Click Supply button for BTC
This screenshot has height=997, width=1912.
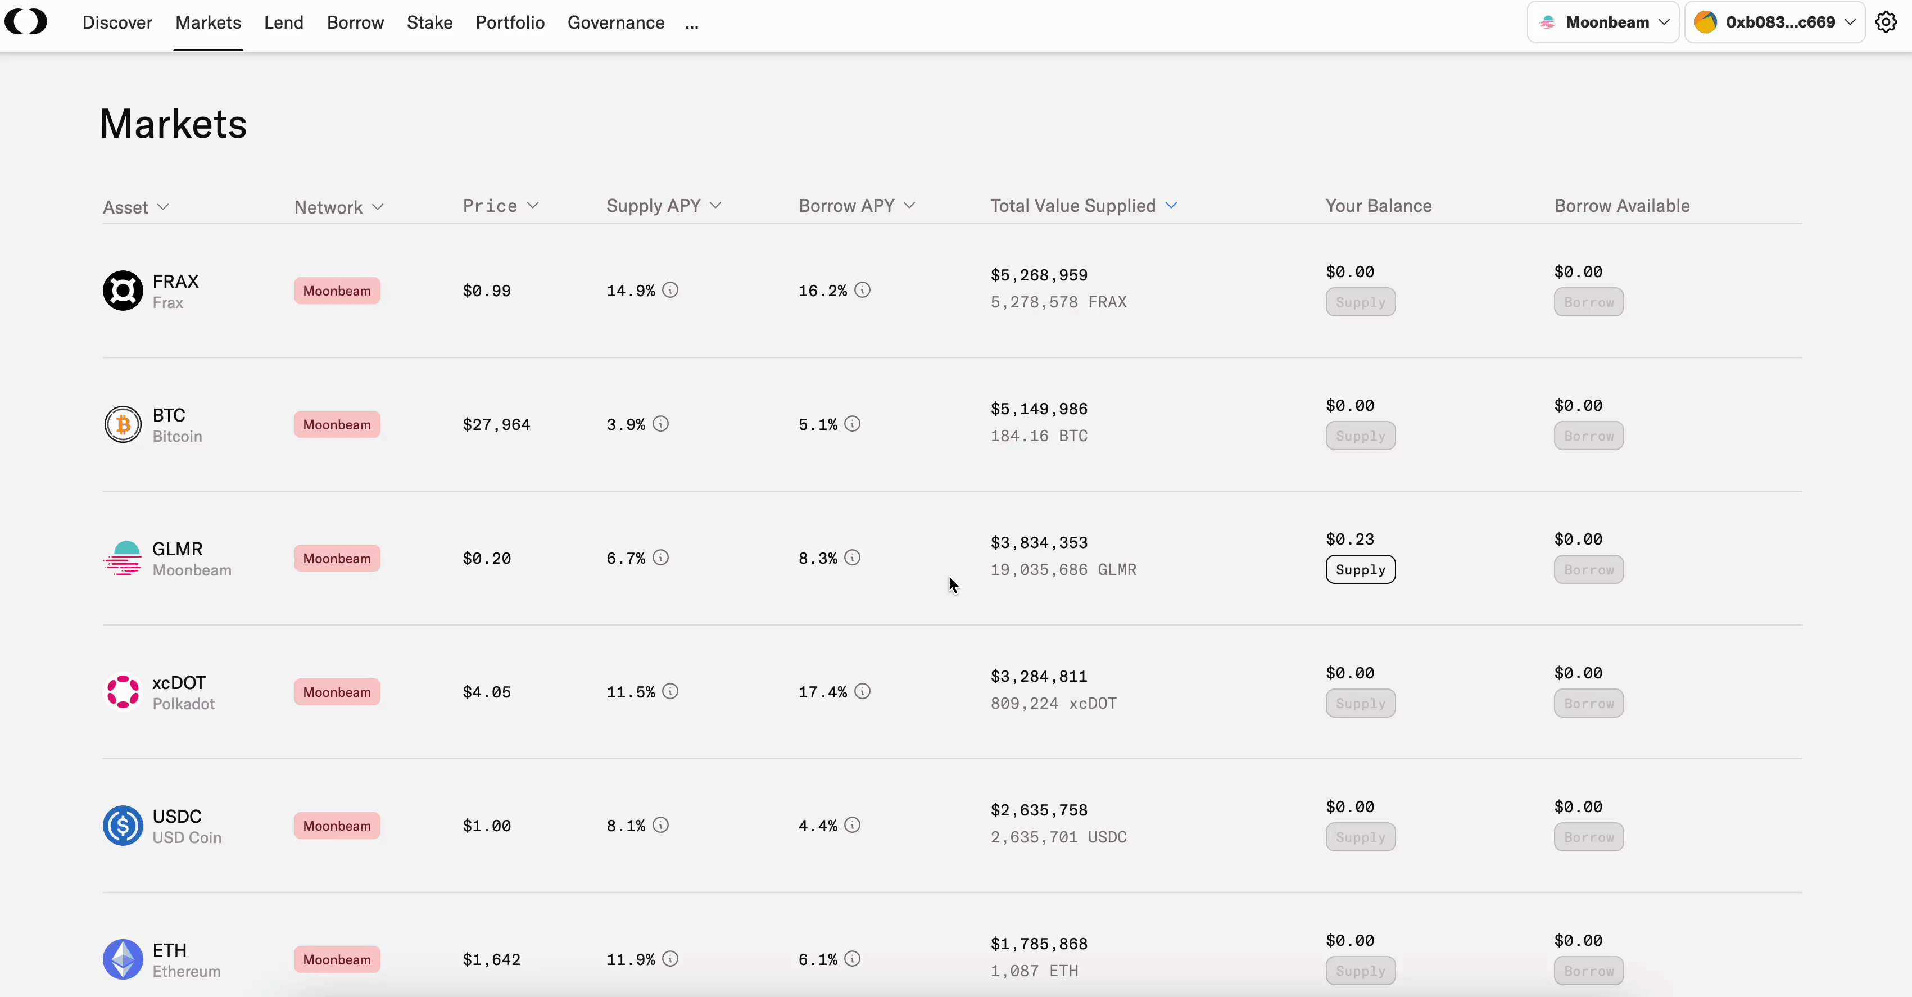[x=1361, y=436]
